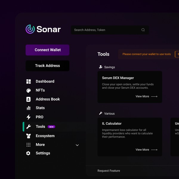Image resolution: width=179 pixels, height=179 pixels.
Task: Click the arrow in Serum DEX Manager card
Action: pyautogui.click(x=154, y=96)
